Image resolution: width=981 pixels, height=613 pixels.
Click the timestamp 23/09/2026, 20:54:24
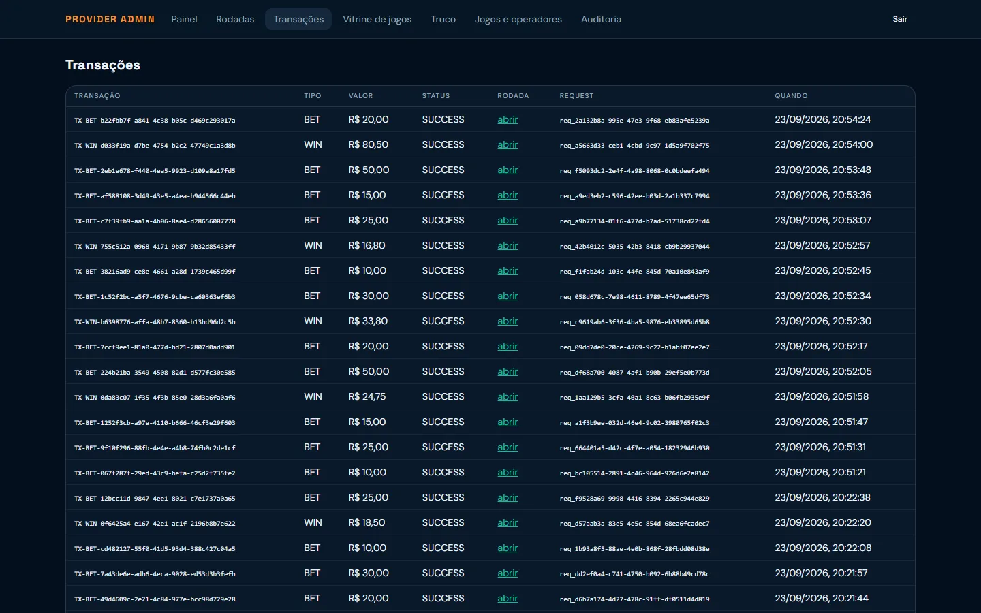pyautogui.click(x=823, y=119)
